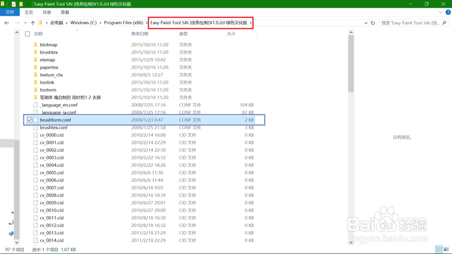Toggle the select-all checkbox in header
This screenshot has width=452, height=254.
[x=28, y=34]
